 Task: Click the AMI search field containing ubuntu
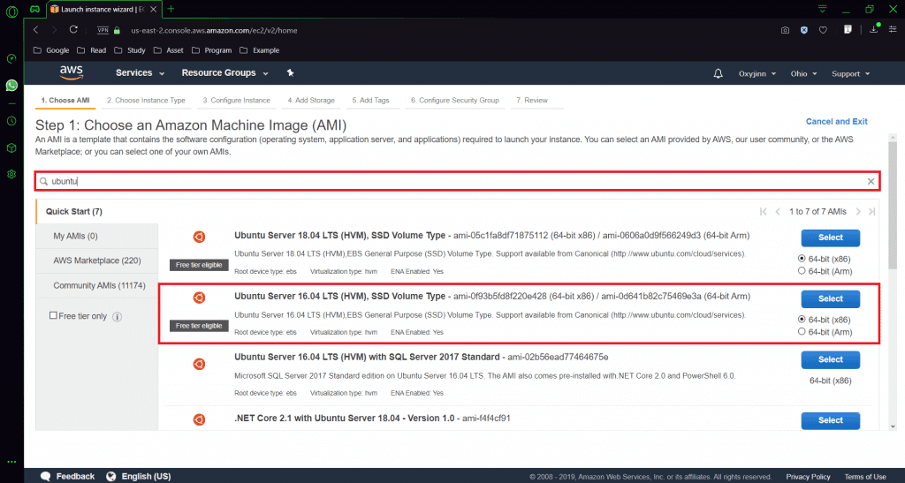457,181
